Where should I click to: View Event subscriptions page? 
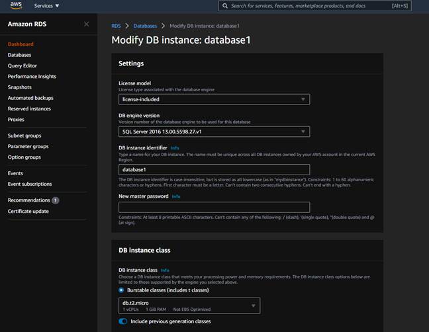(x=30, y=184)
